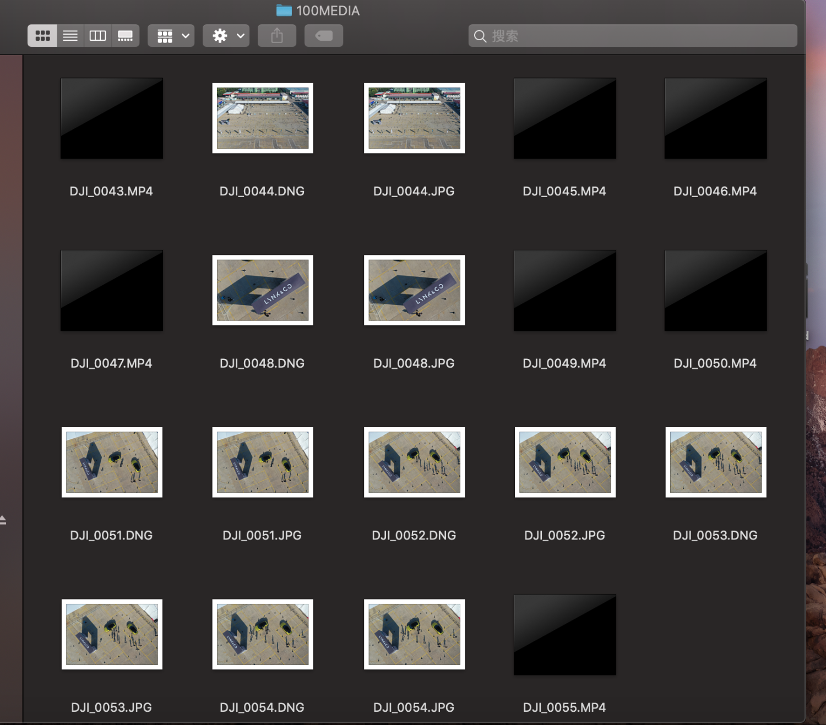Select DJI_0053.JPG image thumbnail
This screenshot has width=826, height=725.
tap(112, 634)
